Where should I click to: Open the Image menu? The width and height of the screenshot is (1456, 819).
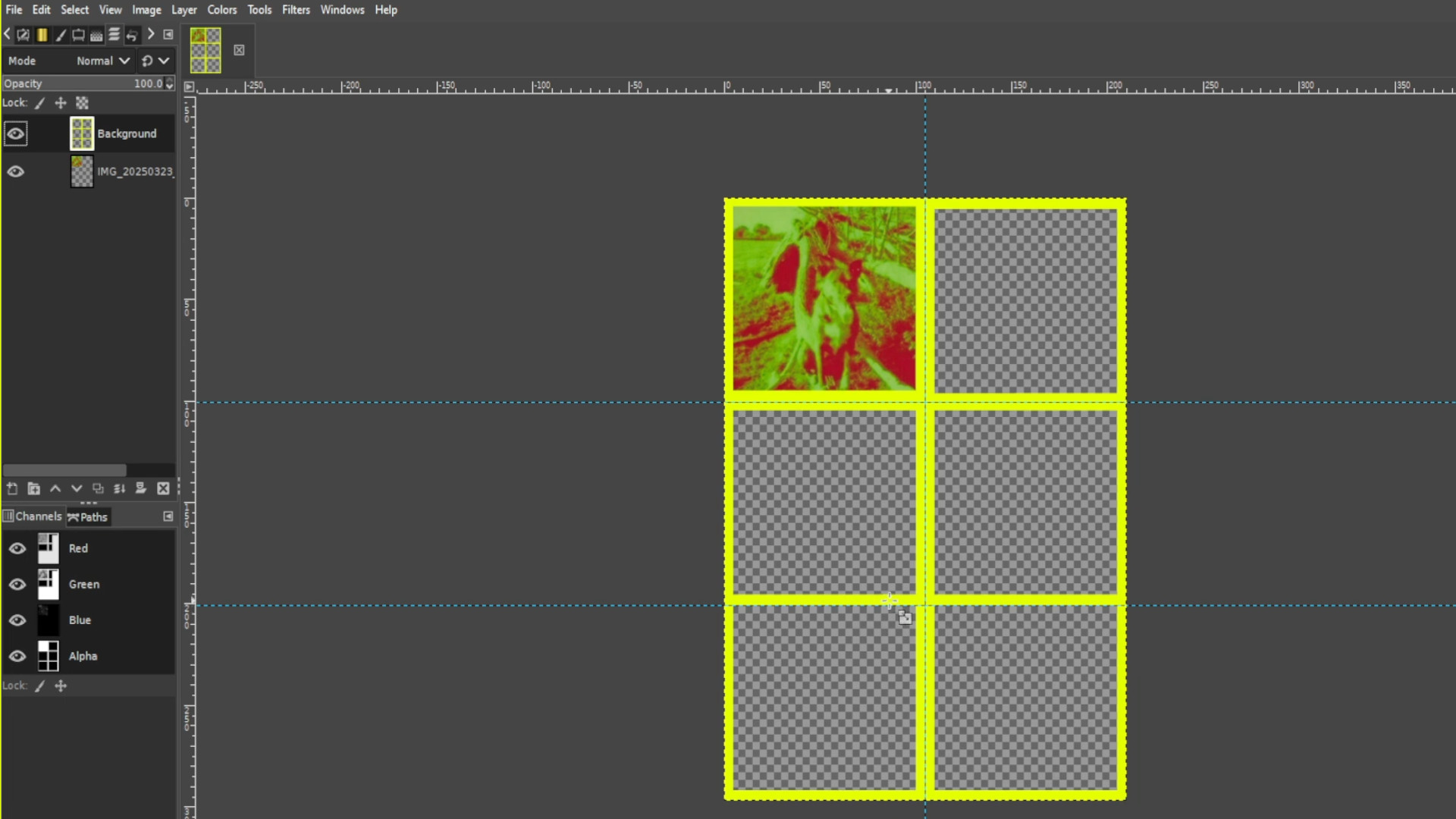point(146,10)
